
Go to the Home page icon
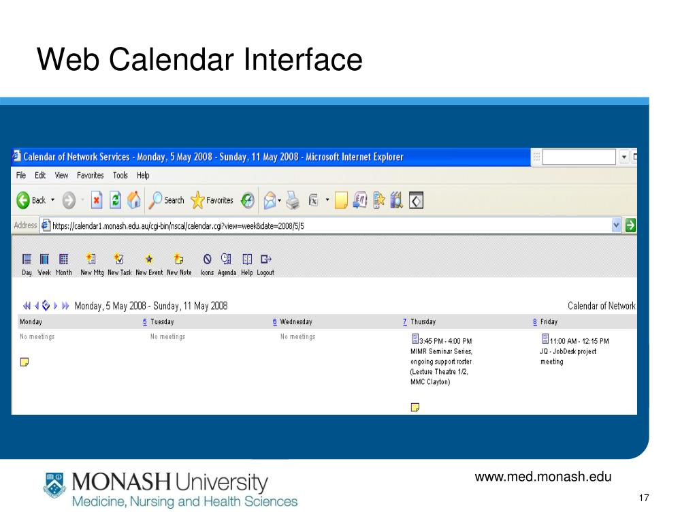tap(134, 200)
